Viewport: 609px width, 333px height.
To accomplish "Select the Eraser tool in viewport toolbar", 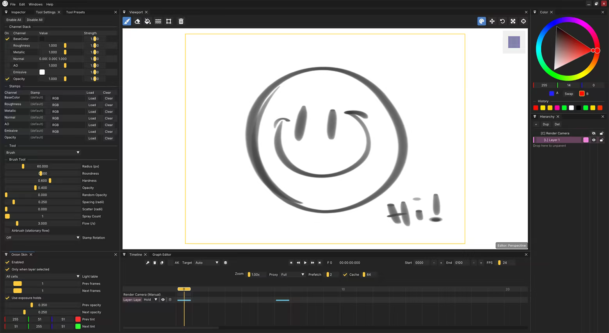I will pos(137,21).
